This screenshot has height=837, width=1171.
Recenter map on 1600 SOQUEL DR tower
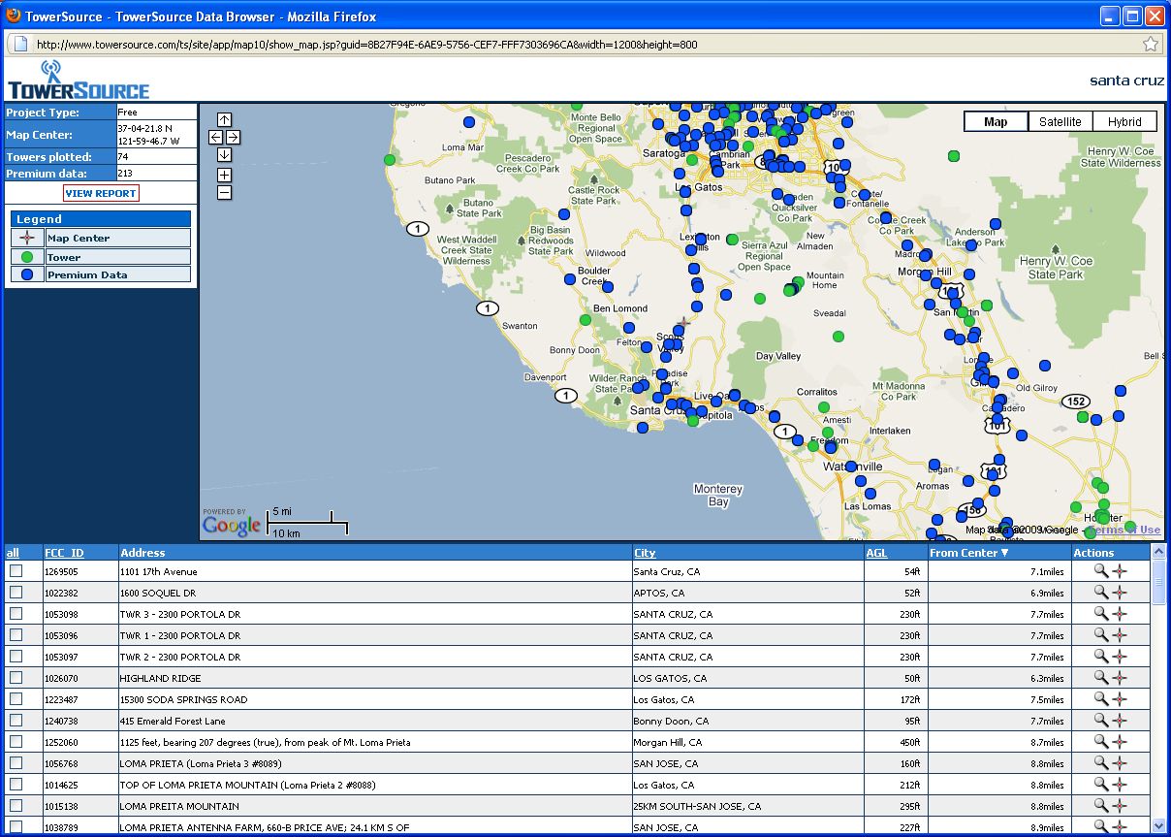[x=1120, y=593]
